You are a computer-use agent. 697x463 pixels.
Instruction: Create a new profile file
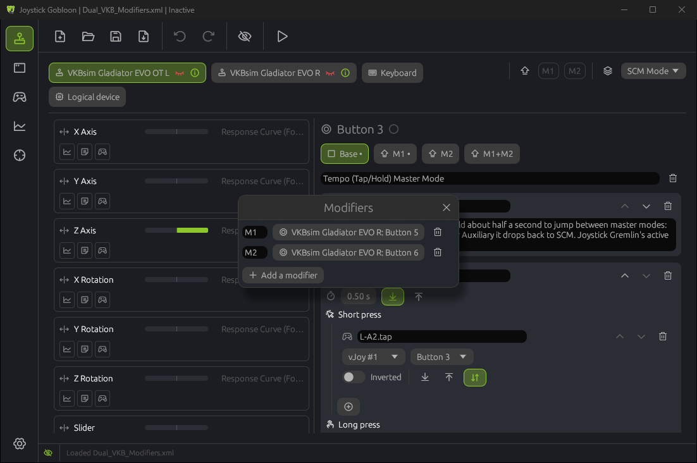click(60, 37)
